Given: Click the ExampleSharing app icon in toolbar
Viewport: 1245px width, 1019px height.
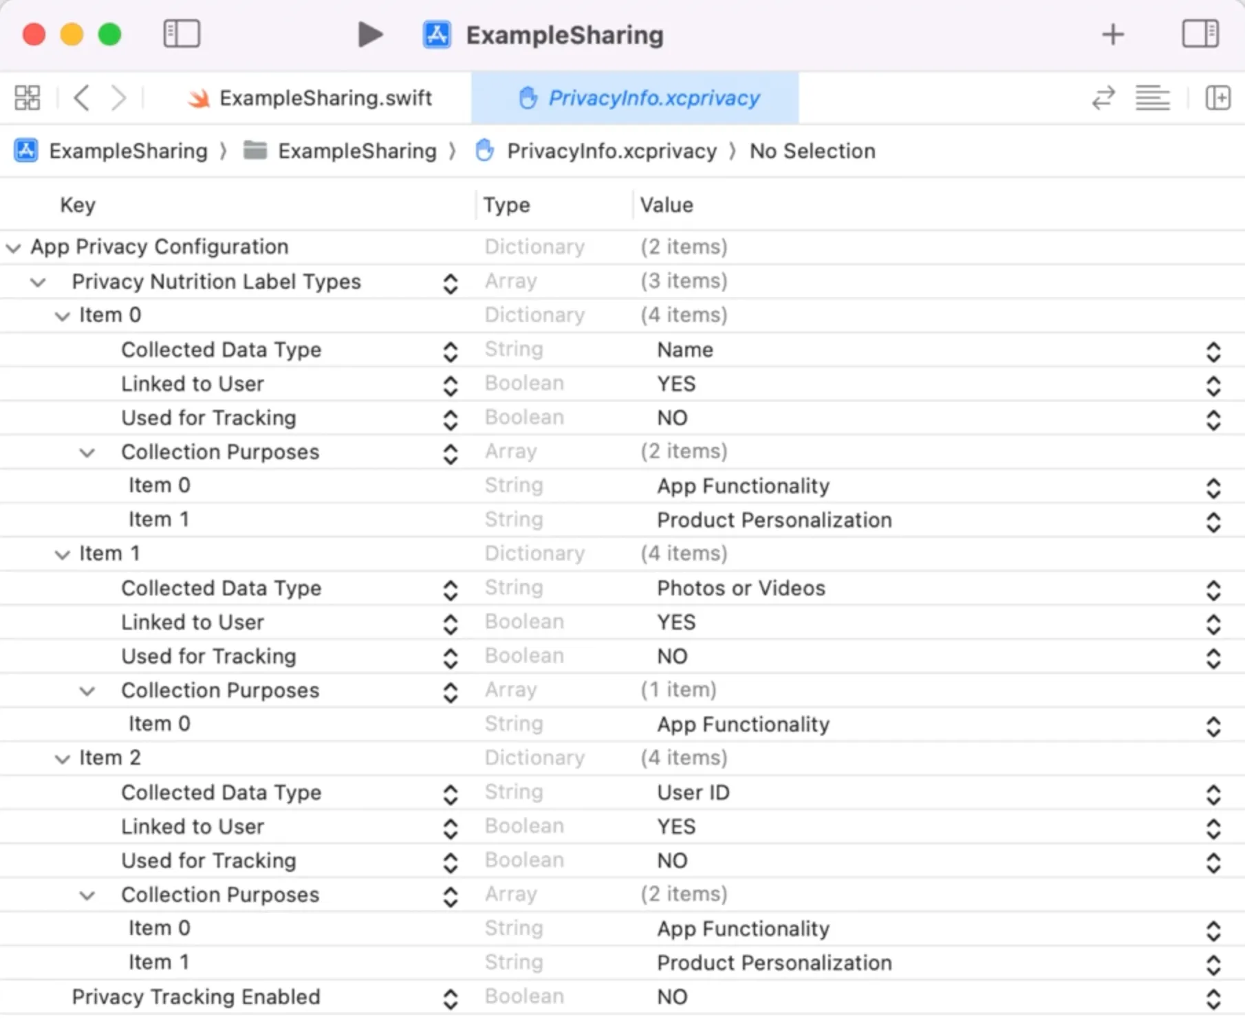Looking at the screenshot, I should (437, 34).
